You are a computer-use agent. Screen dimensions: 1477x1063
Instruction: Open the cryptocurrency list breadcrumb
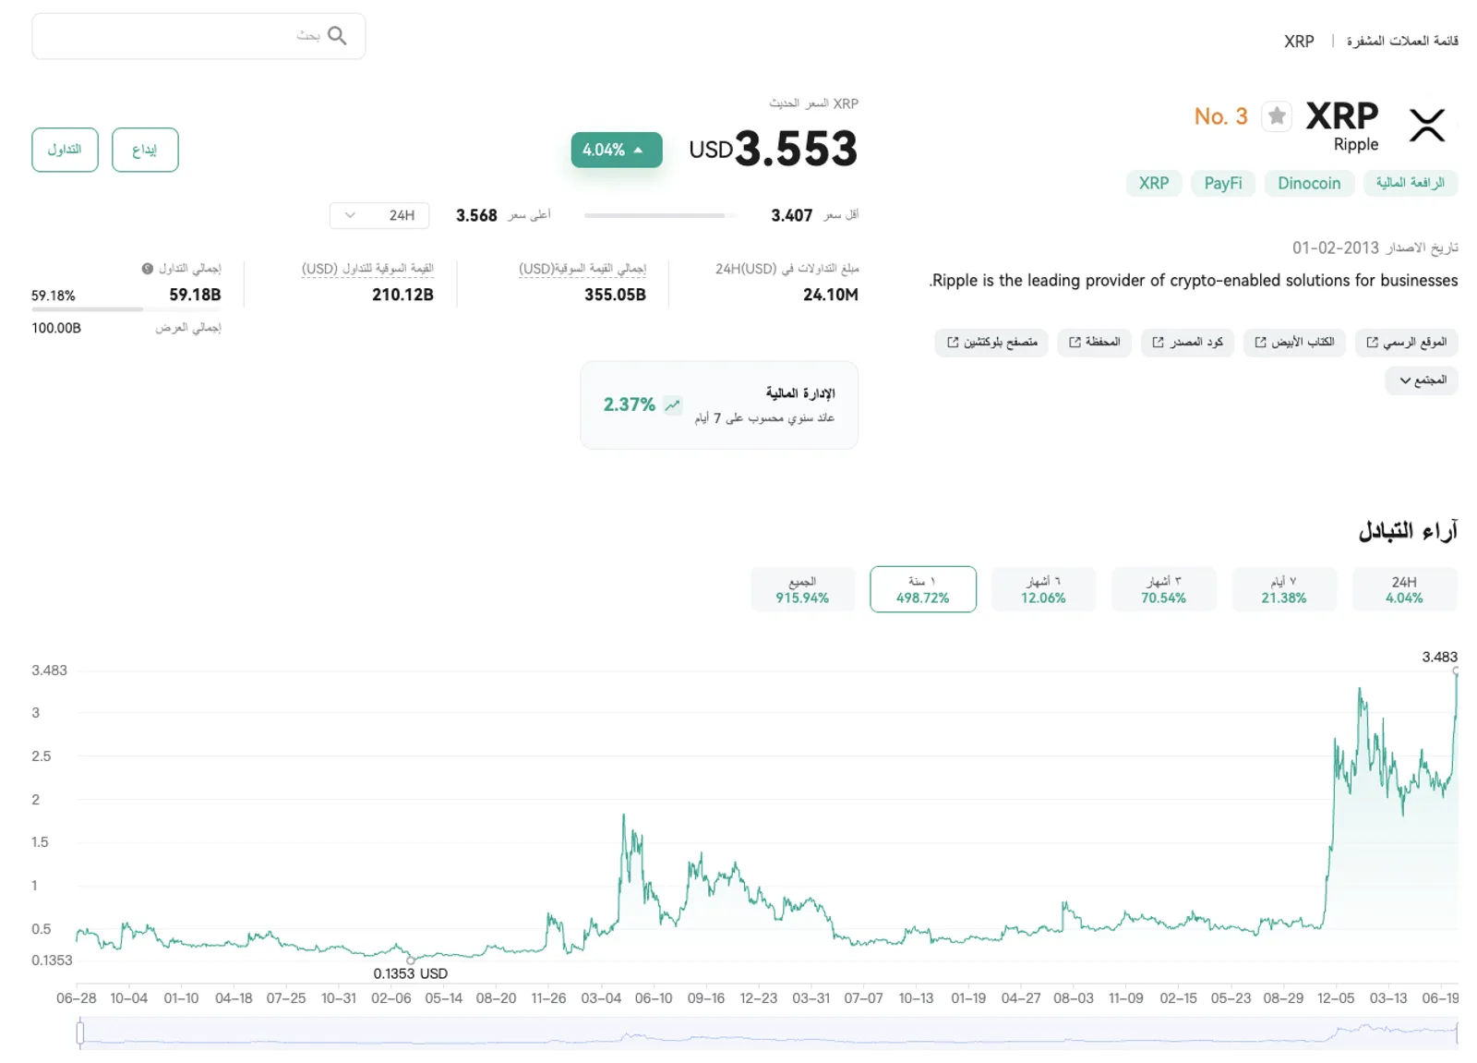point(1402,41)
